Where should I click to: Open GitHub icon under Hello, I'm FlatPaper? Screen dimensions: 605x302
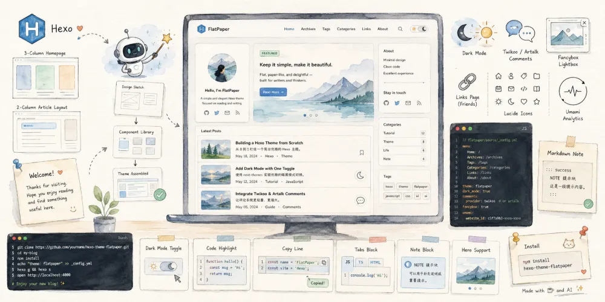coord(206,113)
